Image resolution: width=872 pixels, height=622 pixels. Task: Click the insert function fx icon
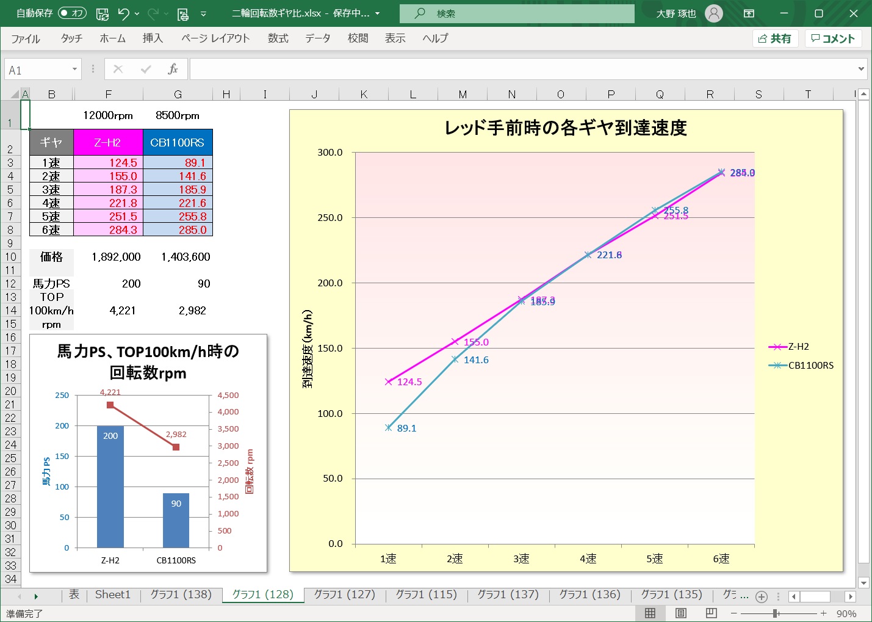(173, 70)
